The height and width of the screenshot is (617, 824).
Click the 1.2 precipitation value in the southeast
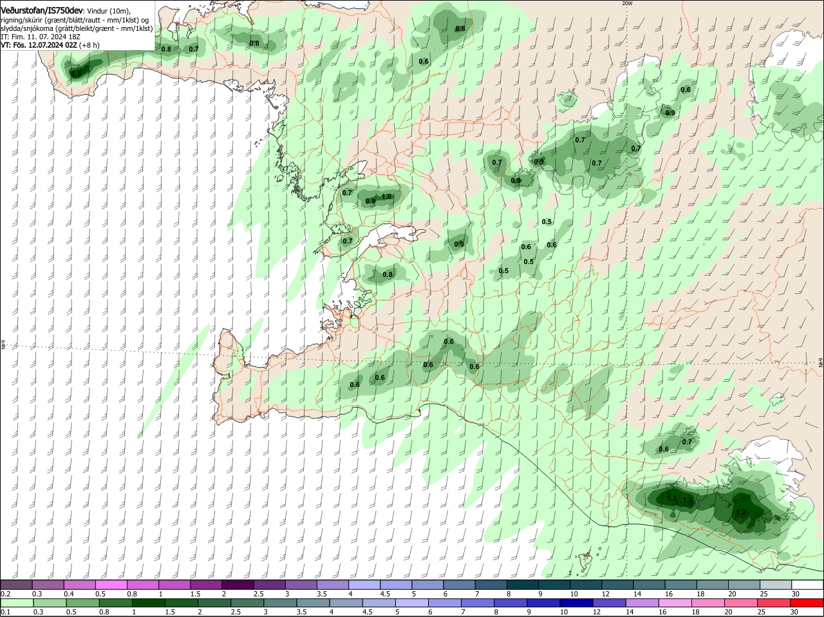click(x=740, y=513)
